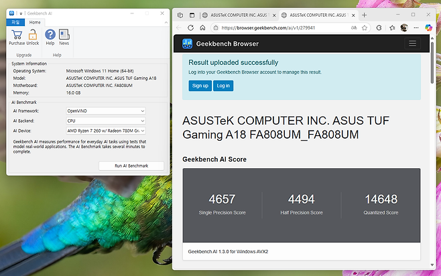This screenshot has width=441, height=276.
Task: Open the News ribbon icon
Action: (x=64, y=35)
